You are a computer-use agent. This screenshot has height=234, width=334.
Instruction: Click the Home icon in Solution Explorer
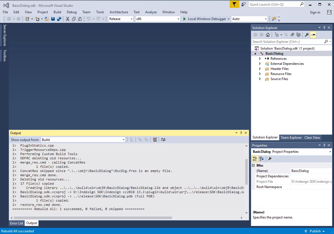(x=268, y=35)
